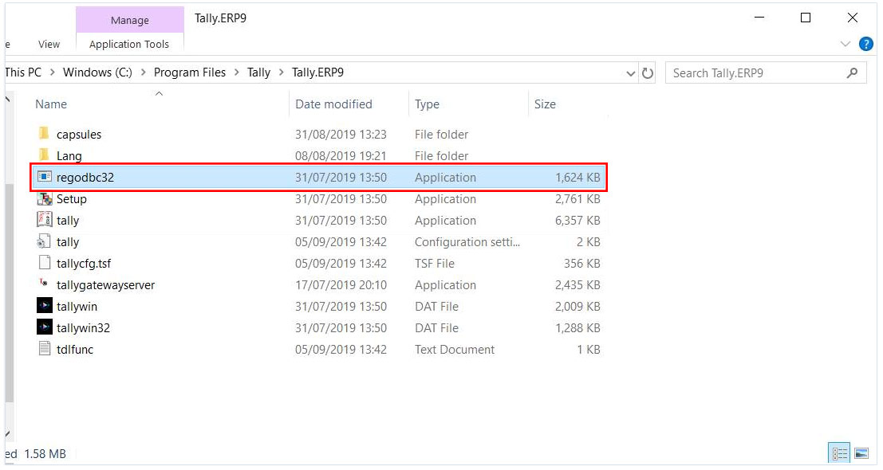The width and height of the screenshot is (883, 470).
Task: Expand breadcrumb chevron after Tally
Action: click(281, 72)
